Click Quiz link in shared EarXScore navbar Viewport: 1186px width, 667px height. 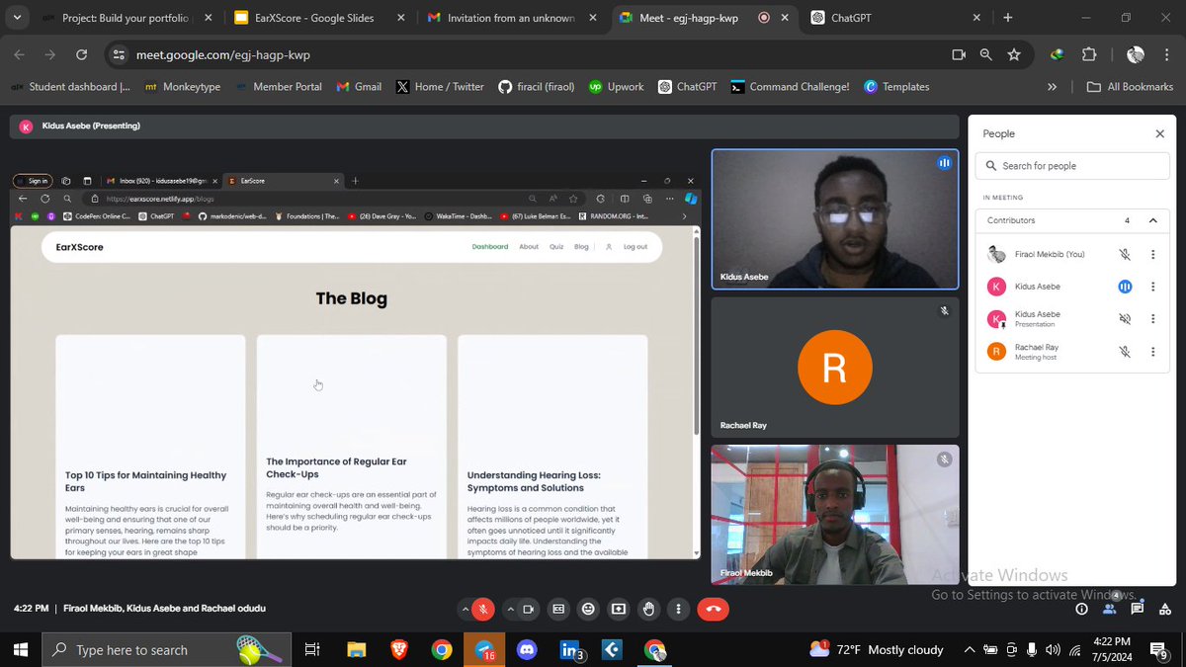(556, 247)
